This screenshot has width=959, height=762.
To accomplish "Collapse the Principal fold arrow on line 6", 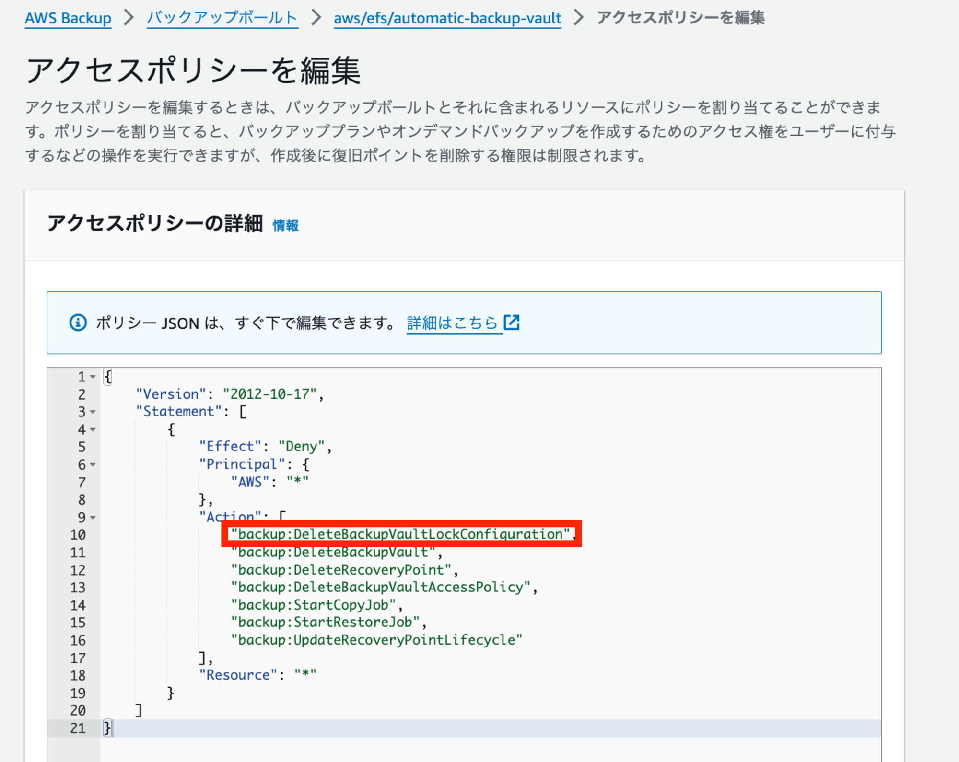I will [x=93, y=465].
